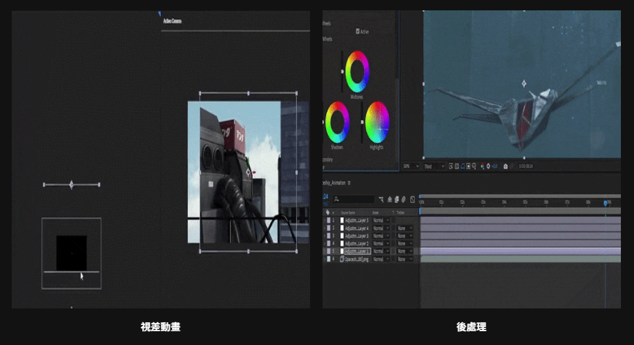Open the Composition Mini-Flowchart icon
Screen dimensions: 634x345
point(382,199)
